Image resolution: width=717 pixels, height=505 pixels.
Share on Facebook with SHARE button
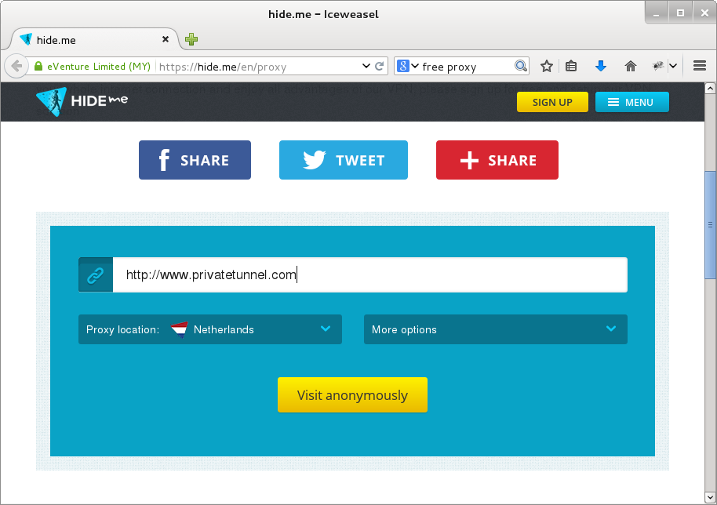(x=195, y=160)
